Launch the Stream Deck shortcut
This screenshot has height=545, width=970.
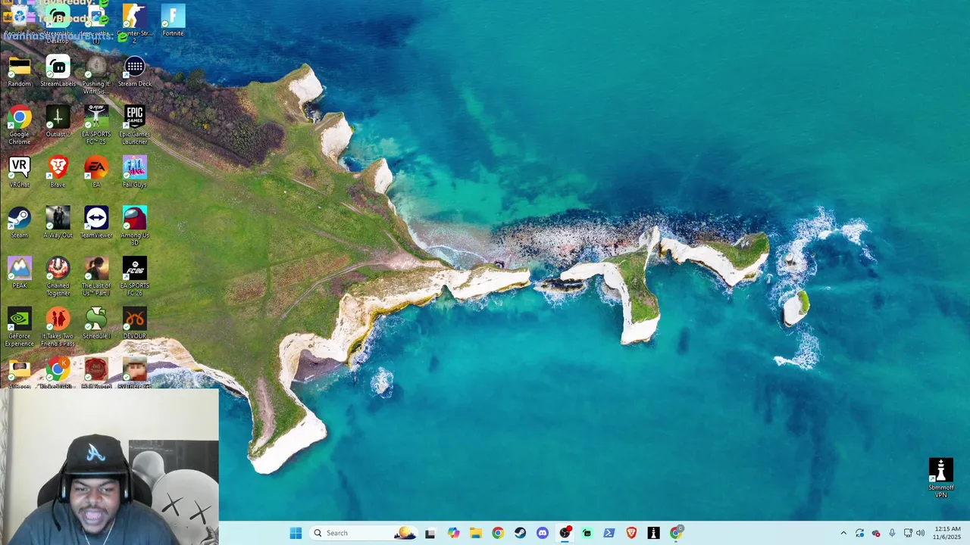click(135, 71)
